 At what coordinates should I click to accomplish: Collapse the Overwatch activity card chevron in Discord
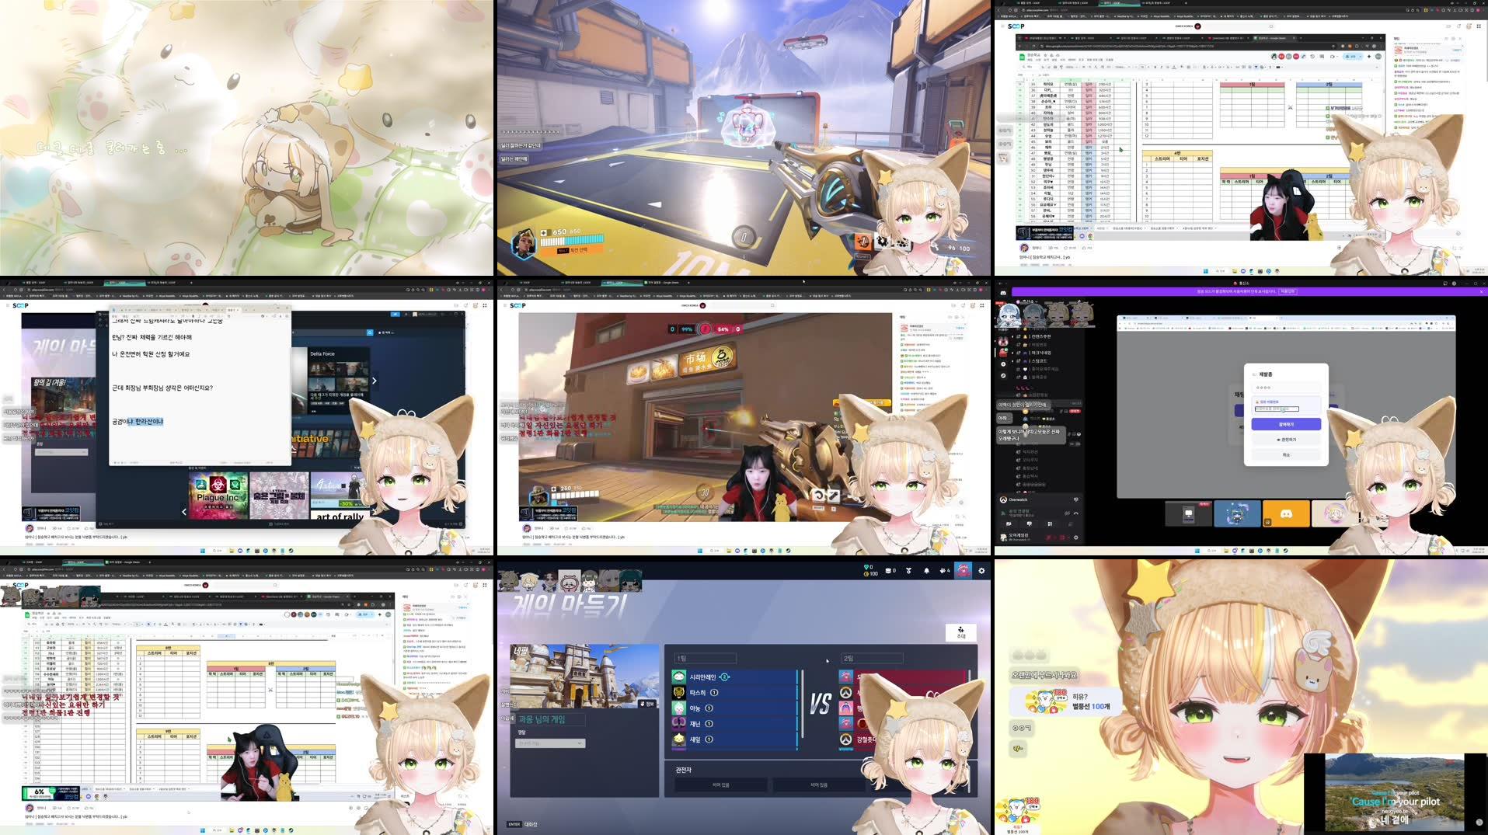pyautogui.click(x=1076, y=514)
